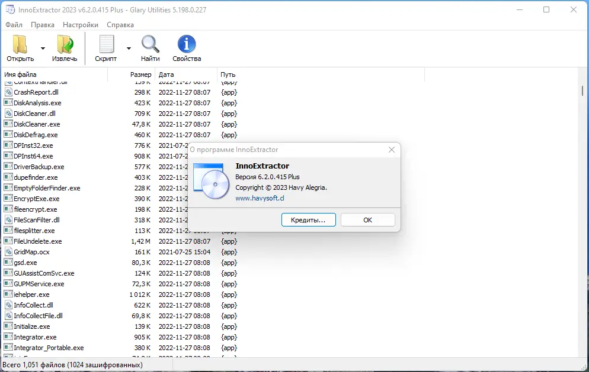The height and width of the screenshot is (372, 589).
Task: Click the Открыть folder toolbar icon
Action: [20, 44]
